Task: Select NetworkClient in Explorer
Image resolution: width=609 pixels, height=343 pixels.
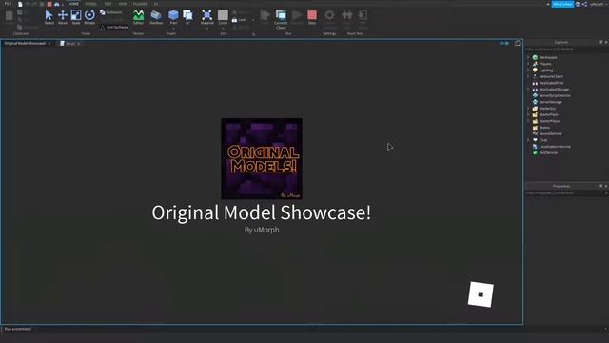Action: point(551,76)
